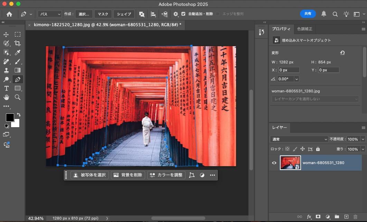
Task: Open path alignment icon in options bar
Action: click(153, 14)
